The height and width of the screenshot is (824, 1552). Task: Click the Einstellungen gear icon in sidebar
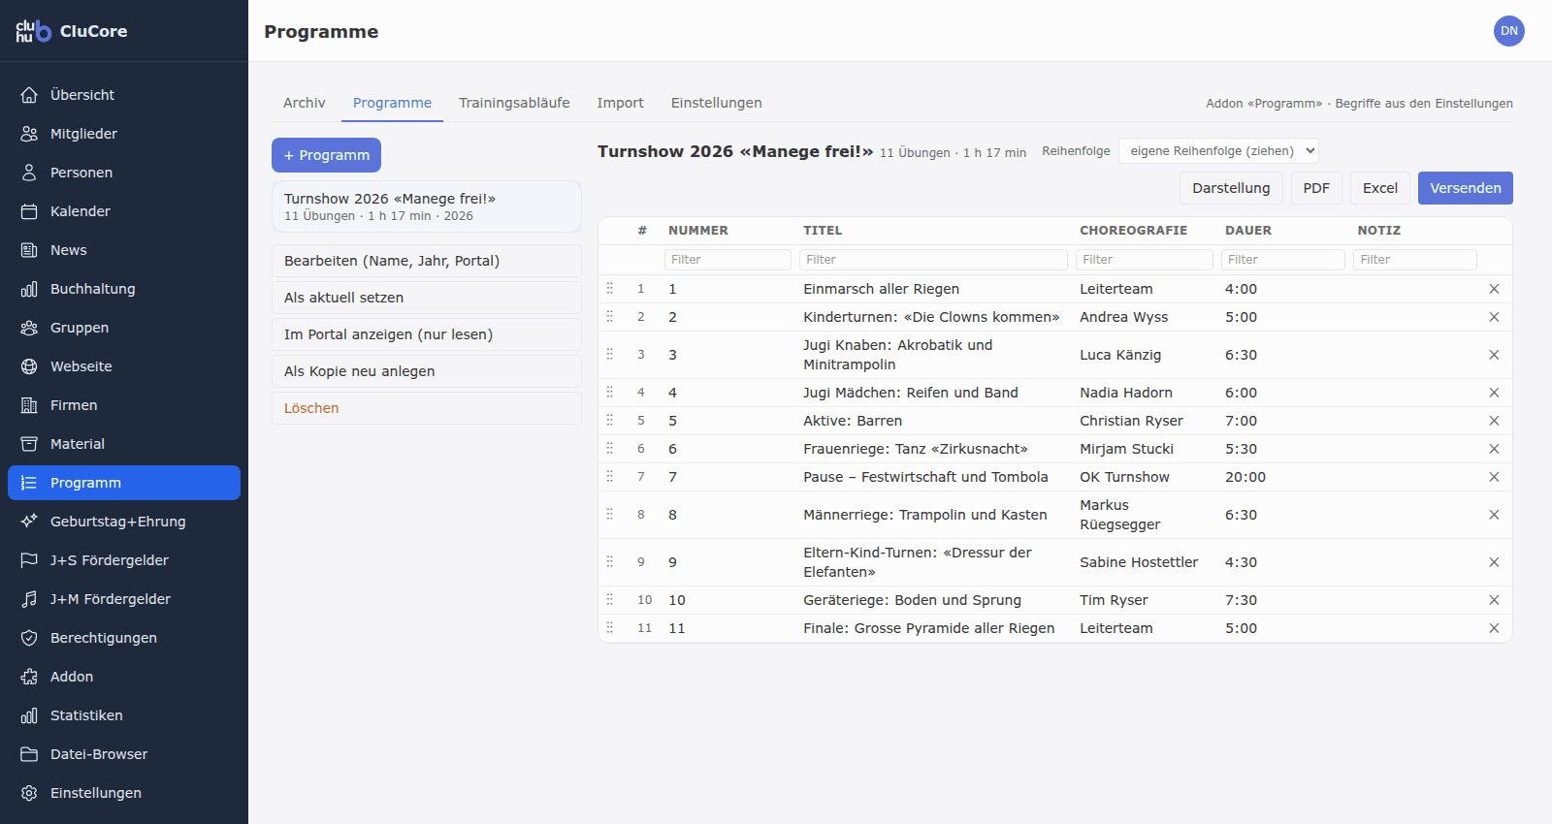[x=29, y=793]
